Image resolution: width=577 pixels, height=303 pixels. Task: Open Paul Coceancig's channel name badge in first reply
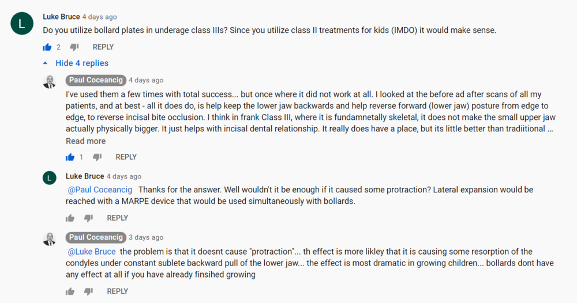pos(96,80)
